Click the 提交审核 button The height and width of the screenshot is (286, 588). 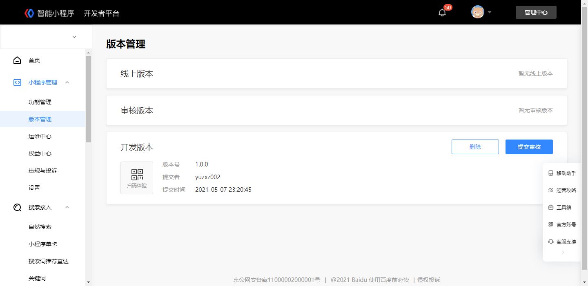pyautogui.click(x=529, y=147)
